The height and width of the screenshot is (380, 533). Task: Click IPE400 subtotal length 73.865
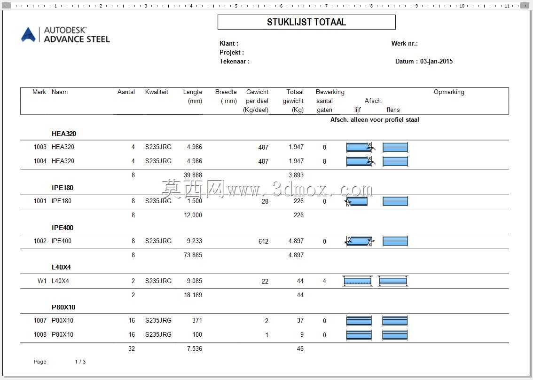click(x=193, y=255)
